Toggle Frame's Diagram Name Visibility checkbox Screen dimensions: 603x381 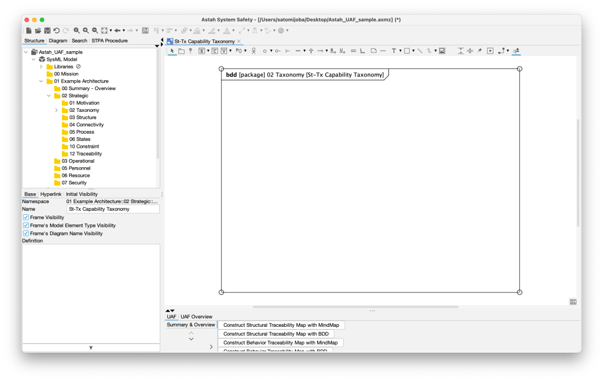(x=26, y=233)
